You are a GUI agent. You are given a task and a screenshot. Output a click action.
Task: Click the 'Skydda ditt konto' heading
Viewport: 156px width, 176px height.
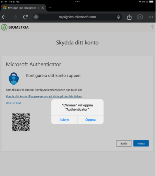pos(77,43)
